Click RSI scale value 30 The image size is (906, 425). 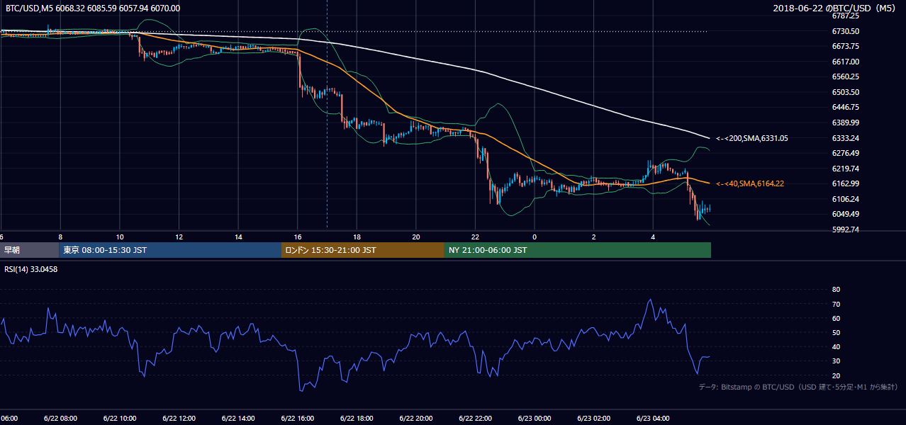(x=836, y=361)
